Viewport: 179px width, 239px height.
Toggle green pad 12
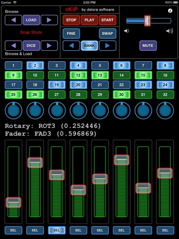[78, 75]
